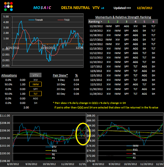Click the $208.00 axis label in VTV chart
This screenshot has width=164, height=167.
tap(5, 123)
